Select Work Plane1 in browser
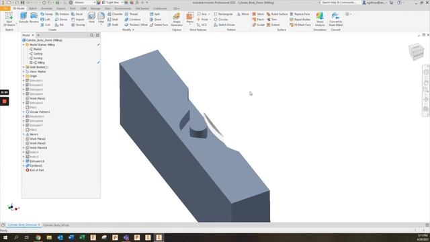This screenshot has height=242, width=430. [36, 99]
